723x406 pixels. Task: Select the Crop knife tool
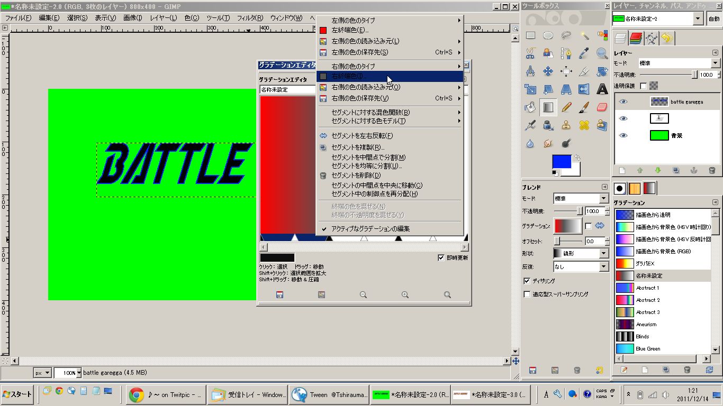(x=584, y=71)
